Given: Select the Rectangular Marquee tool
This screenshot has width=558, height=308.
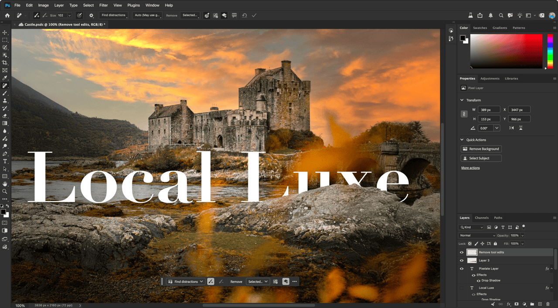Looking at the screenshot, I should (5, 40).
